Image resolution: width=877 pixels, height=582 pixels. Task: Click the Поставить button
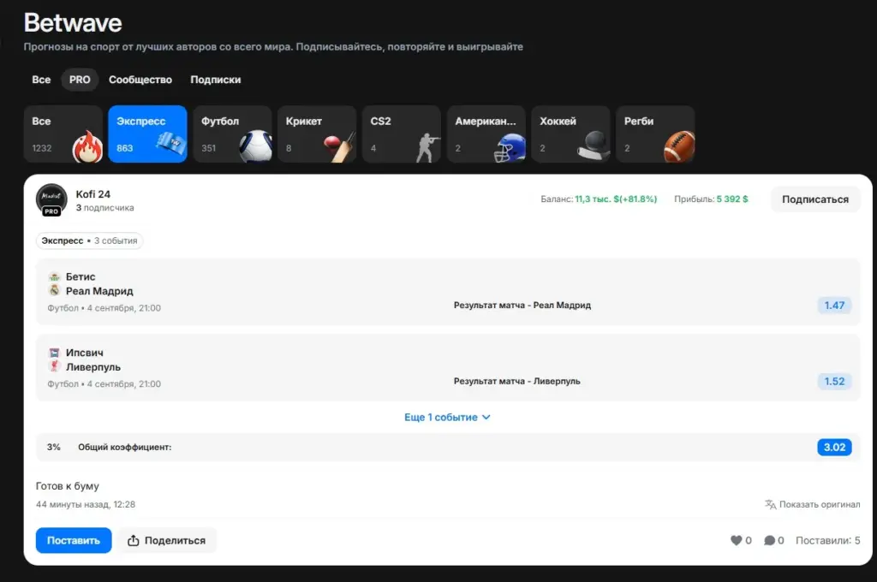(74, 540)
